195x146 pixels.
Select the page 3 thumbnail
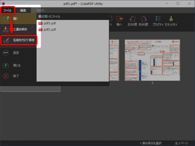152,60
